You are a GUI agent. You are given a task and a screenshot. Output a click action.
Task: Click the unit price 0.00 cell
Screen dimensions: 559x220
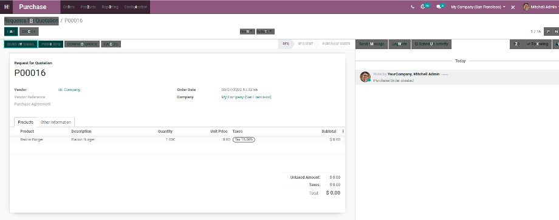click(x=226, y=139)
